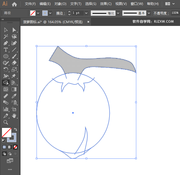This screenshot has height=175, width=180.
Task: Click the 不透明度 opacity link
Action: pos(161,13)
